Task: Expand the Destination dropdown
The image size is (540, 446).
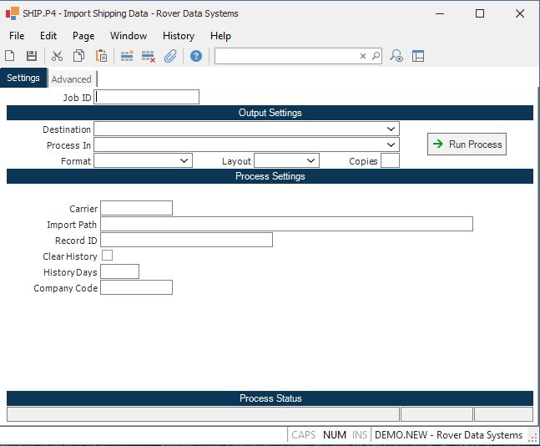Action: click(x=391, y=129)
